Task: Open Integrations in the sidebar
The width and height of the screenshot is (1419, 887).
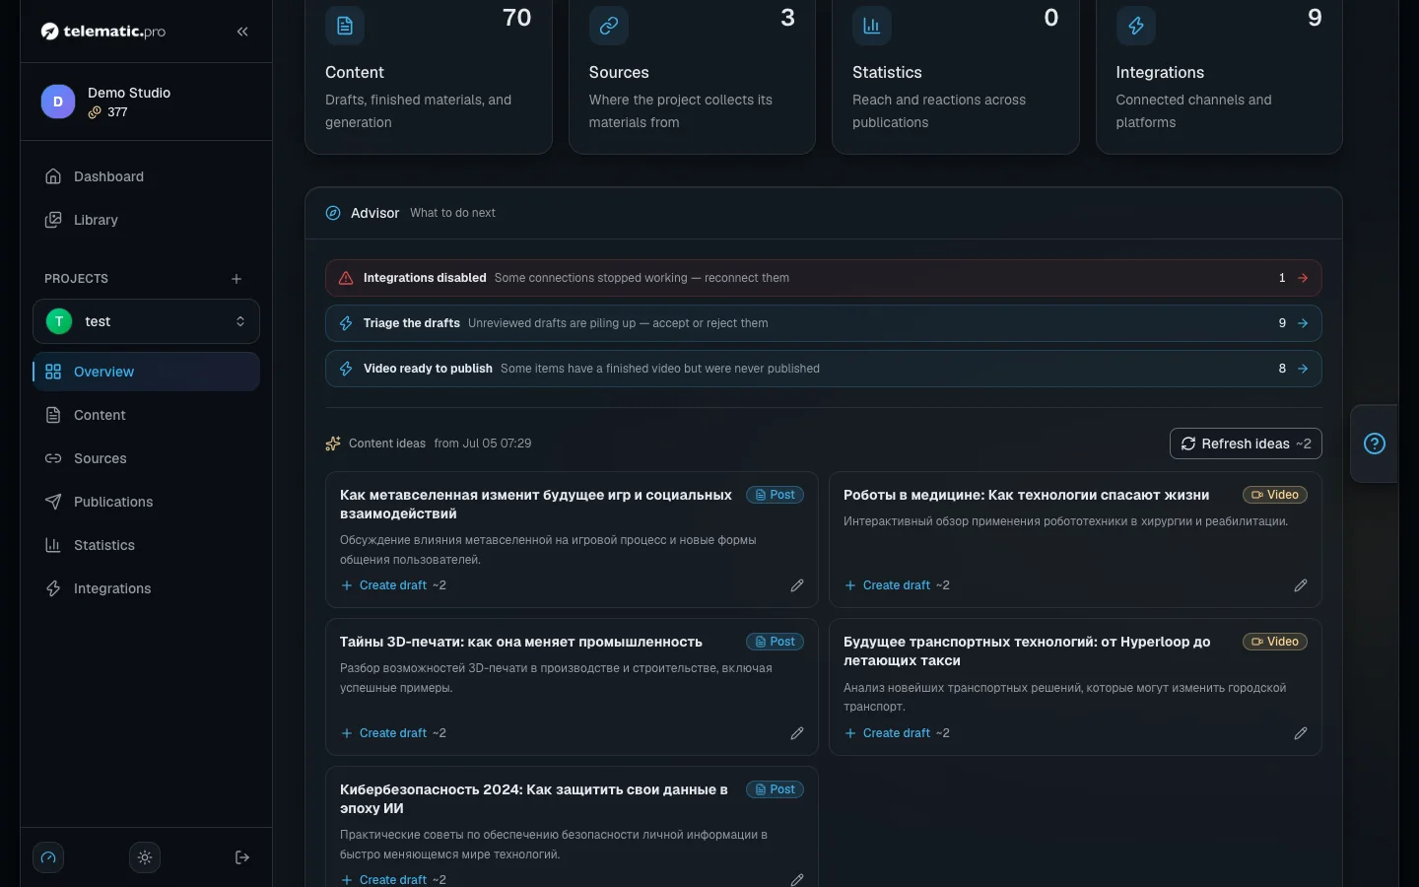Action: [146, 588]
